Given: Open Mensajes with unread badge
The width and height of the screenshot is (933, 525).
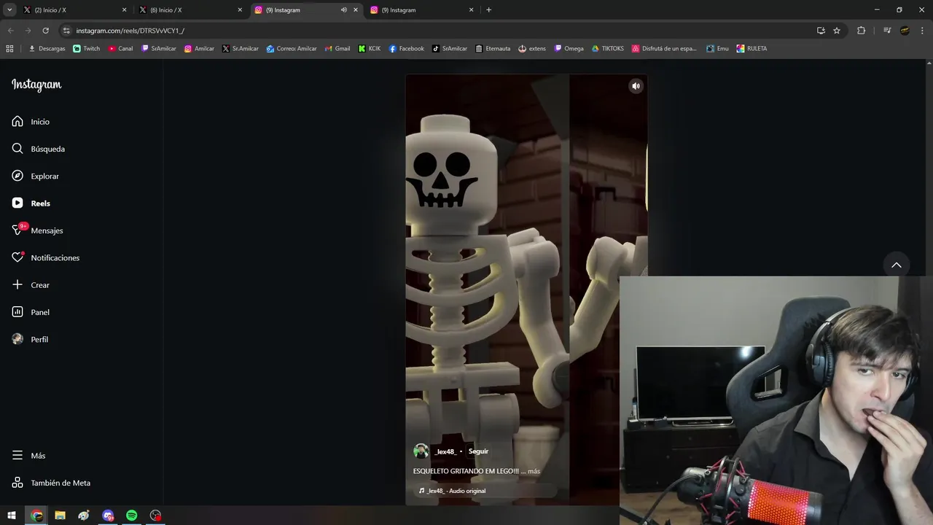Looking at the screenshot, I should pyautogui.click(x=37, y=230).
